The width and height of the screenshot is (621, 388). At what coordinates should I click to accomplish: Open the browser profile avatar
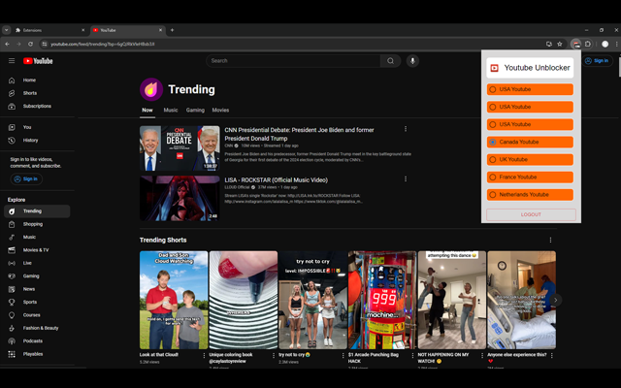605,44
